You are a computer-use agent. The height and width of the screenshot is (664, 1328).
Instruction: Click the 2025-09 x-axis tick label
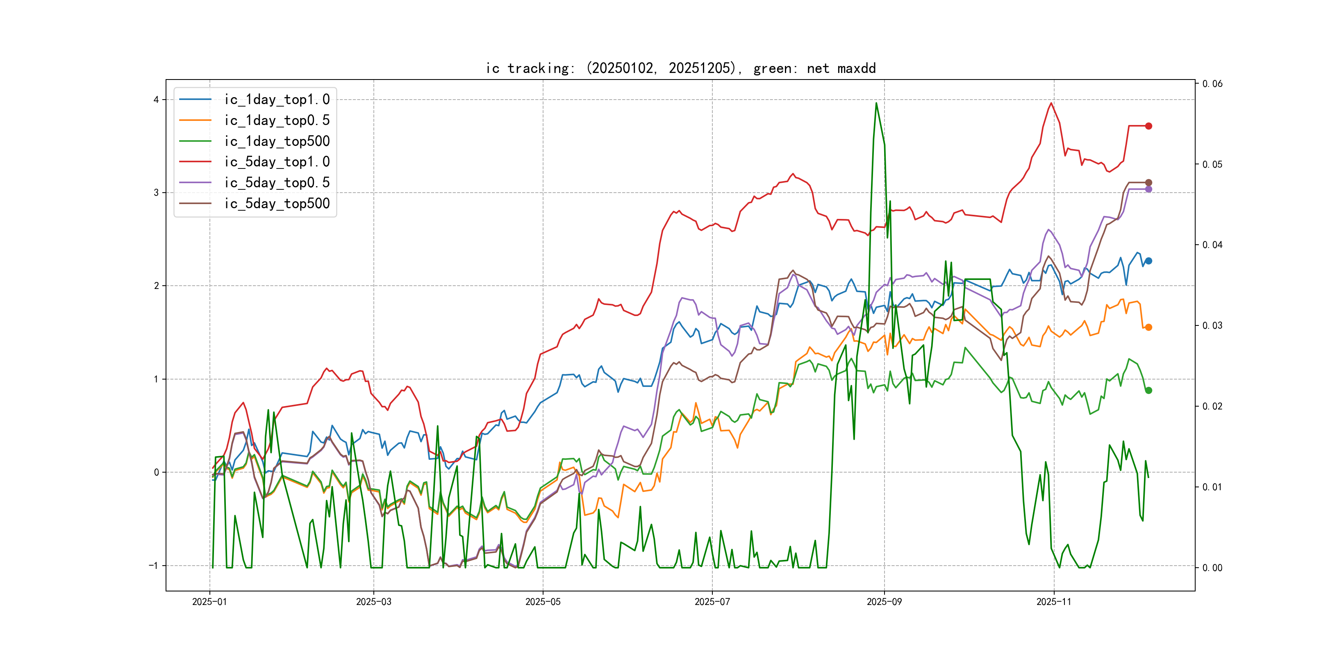[884, 602]
